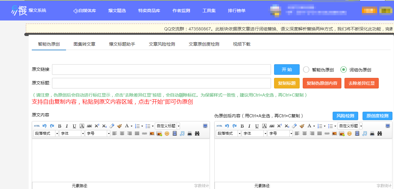
Task: Open 段落格式 dropdown in 原文内容 editor
Action: tap(46, 133)
